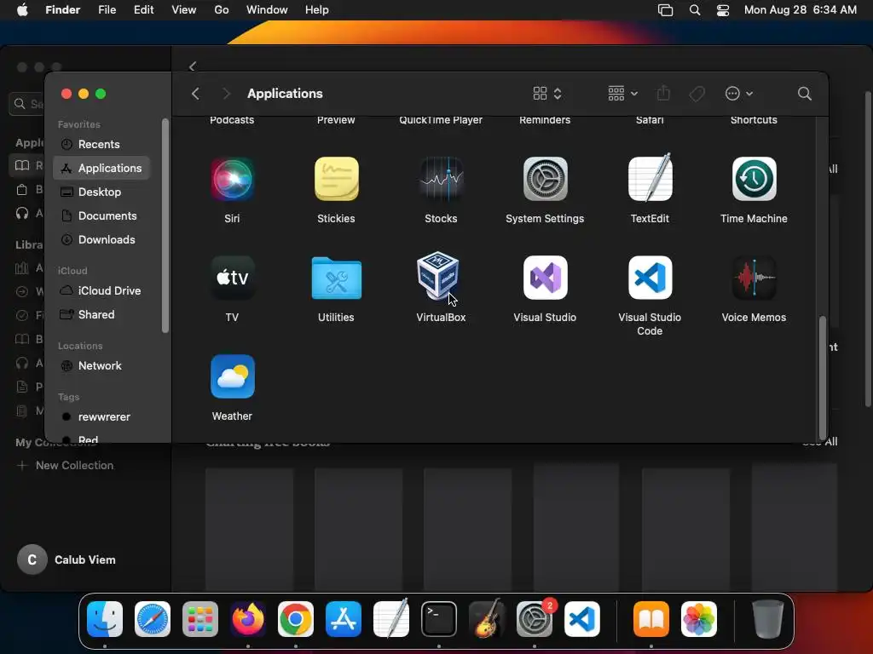The width and height of the screenshot is (873, 654).
Task: Open the Utilities folder
Action: point(336,278)
